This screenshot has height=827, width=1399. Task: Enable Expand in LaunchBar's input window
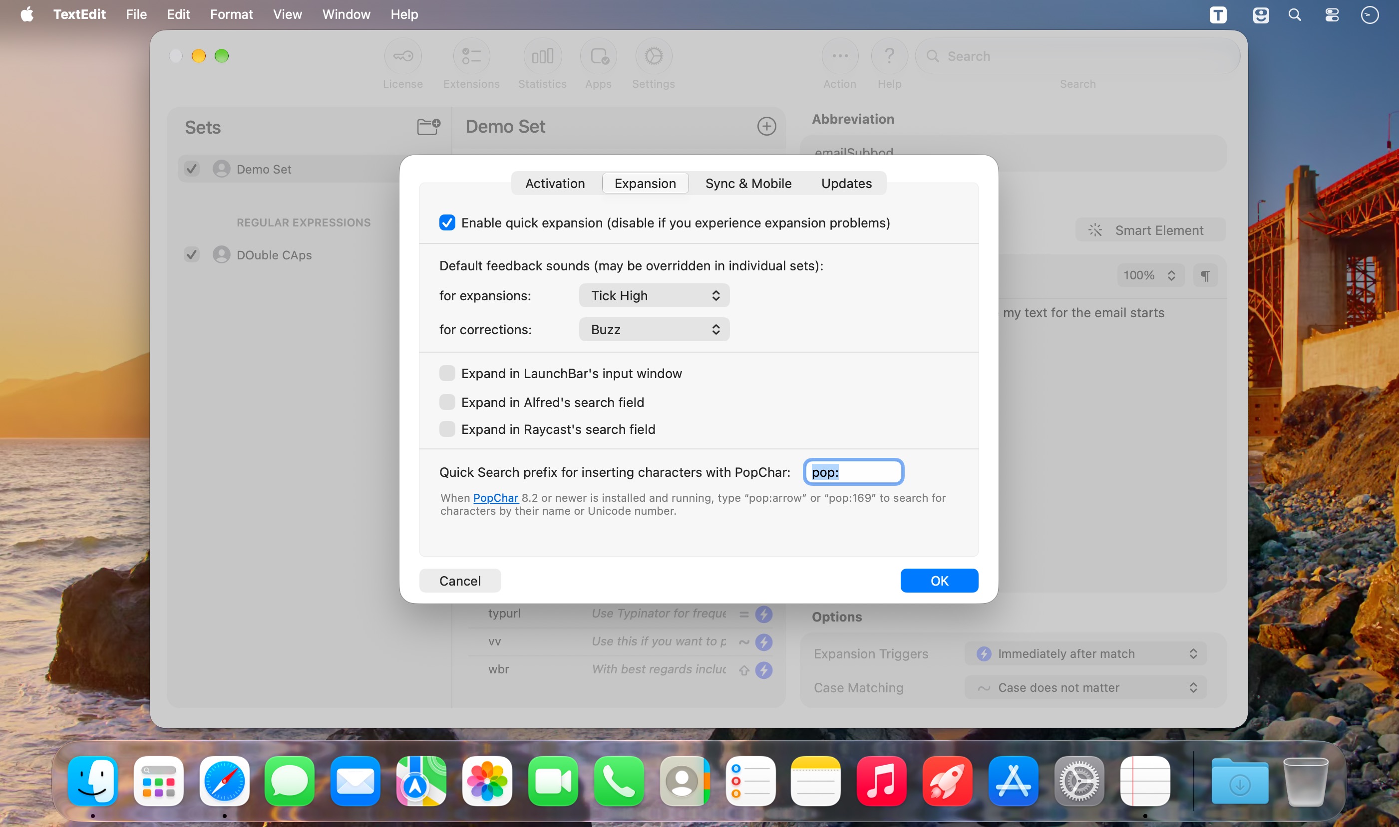pos(447,374)
